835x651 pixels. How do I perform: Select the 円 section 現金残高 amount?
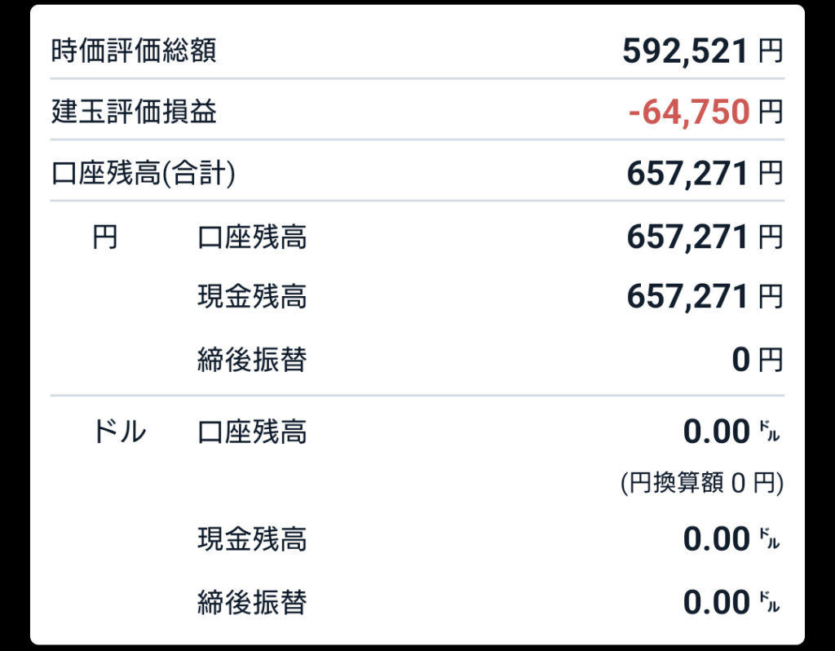704,297
